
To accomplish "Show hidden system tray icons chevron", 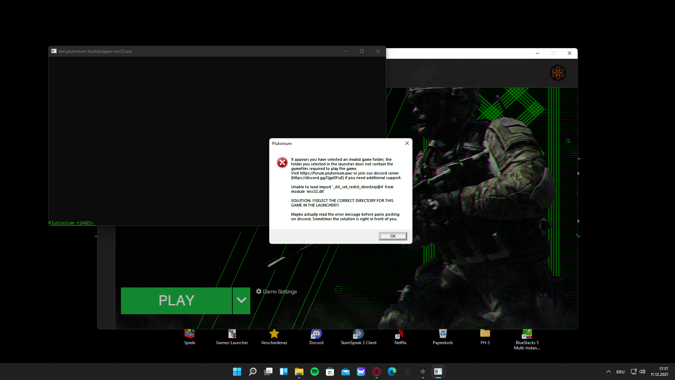I will click(608, 372).
